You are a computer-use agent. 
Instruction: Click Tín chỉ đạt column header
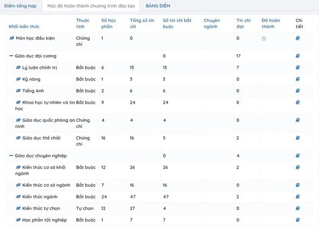[243, 23]
